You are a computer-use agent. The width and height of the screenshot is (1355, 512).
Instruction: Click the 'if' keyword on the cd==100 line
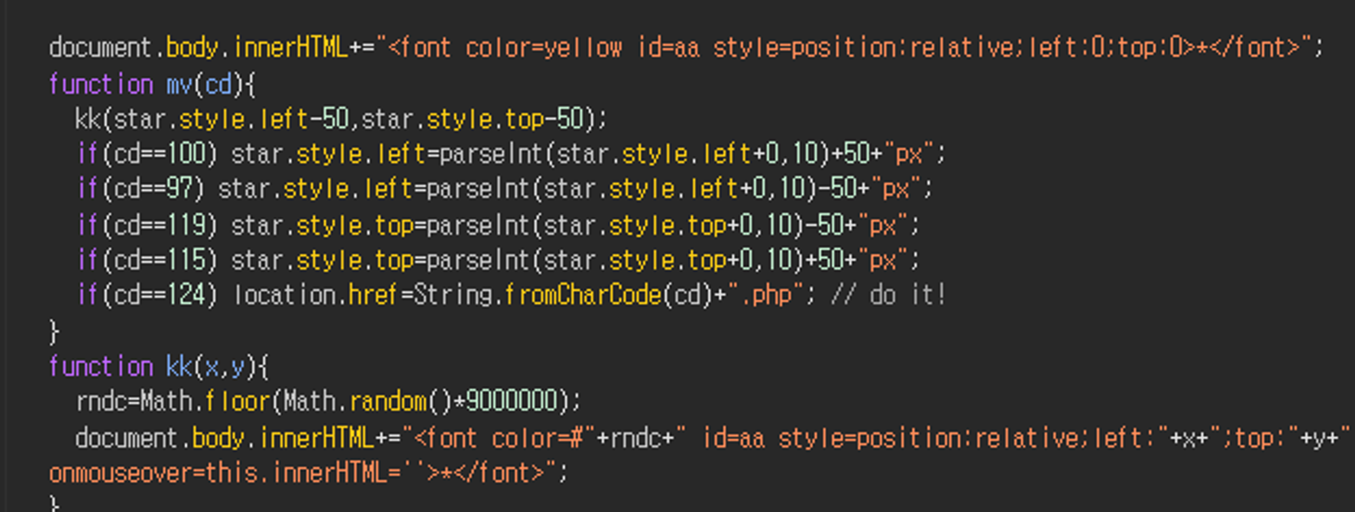[87, 154]
